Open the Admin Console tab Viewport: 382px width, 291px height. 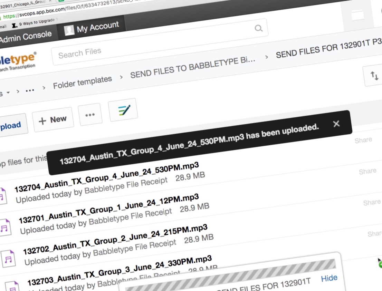pyautogui.click(x=26, y=37)
